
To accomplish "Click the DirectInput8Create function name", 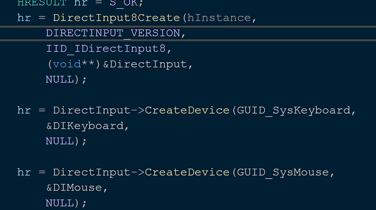I will 116,18.
